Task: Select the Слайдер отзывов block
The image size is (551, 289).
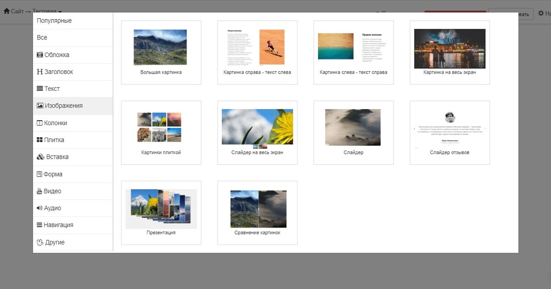Action: pyautogui.click(x=450, y=133)
